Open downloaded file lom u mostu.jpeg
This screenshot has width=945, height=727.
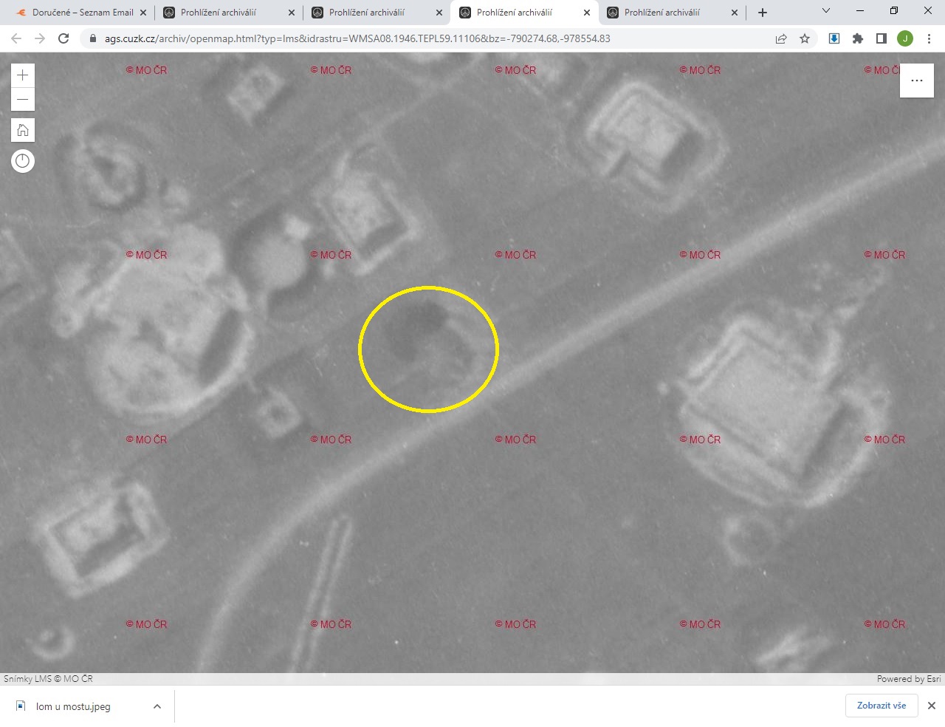point(73,706)
